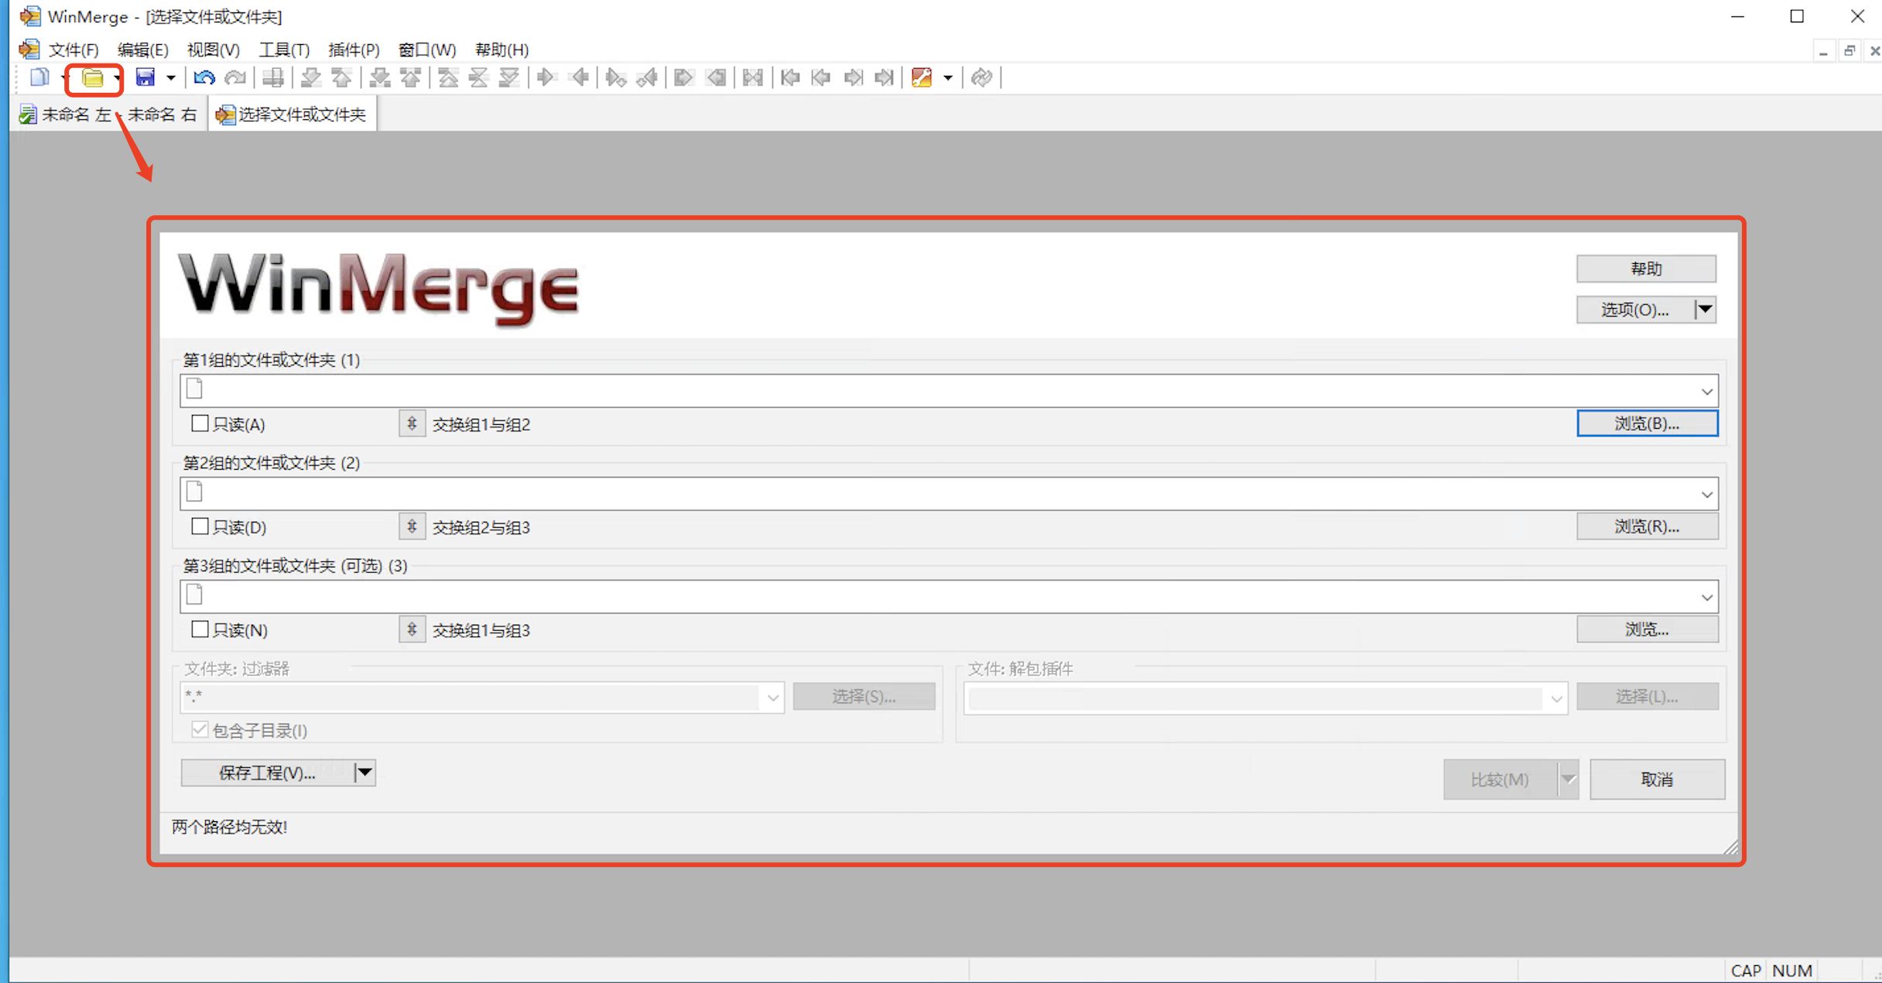Click the swap icon for groups 1 and 2

tap(412, 424)
